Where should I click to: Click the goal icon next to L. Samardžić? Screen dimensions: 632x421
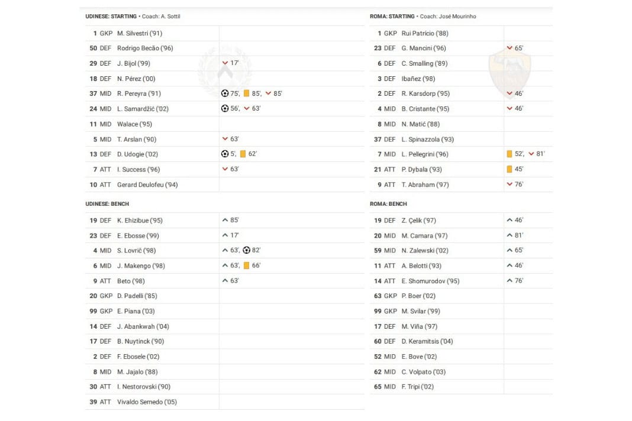tap(225, 109)
